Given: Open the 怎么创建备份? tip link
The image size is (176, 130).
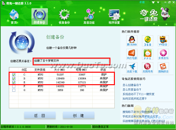Looking at the screenshot, I should pyautogui.click(x=132, y=85).
